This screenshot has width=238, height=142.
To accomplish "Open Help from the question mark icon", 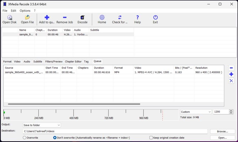I will [137, 18].
